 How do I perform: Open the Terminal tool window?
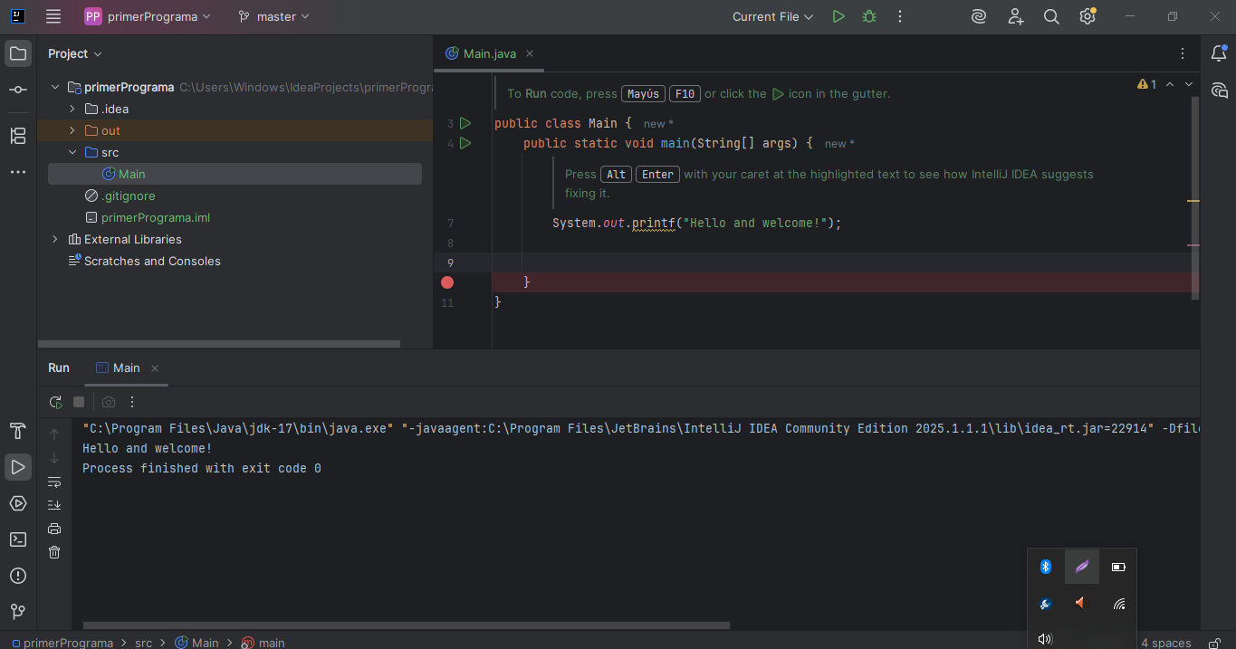18,539
